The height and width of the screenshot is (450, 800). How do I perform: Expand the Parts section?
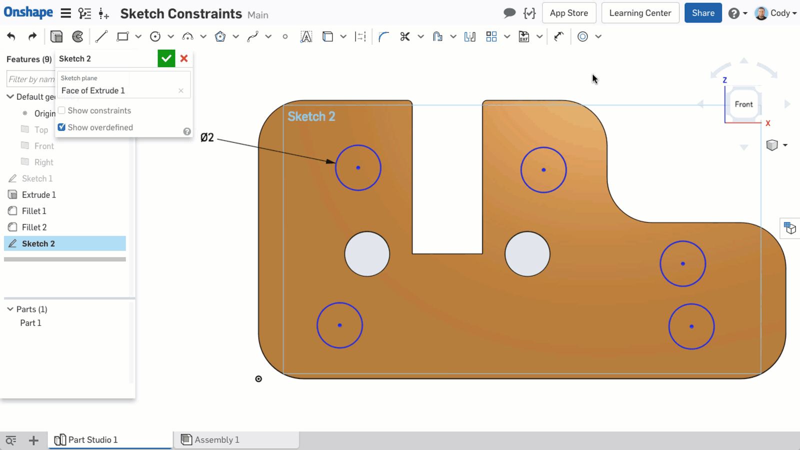pos(10,309)
